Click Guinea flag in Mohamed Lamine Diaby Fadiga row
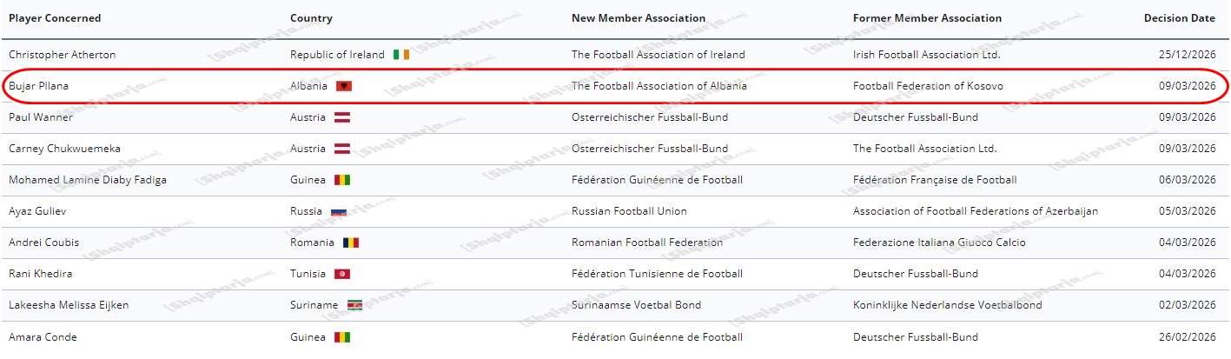This screenshot has height=359, width=1231. tap(342, 180)
